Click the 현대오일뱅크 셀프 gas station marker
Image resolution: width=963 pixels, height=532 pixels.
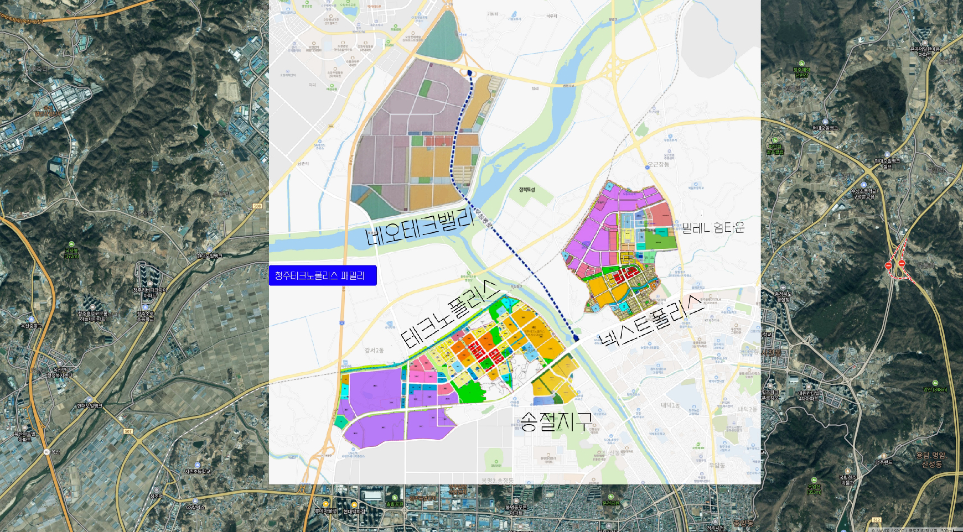coord(887,160)
